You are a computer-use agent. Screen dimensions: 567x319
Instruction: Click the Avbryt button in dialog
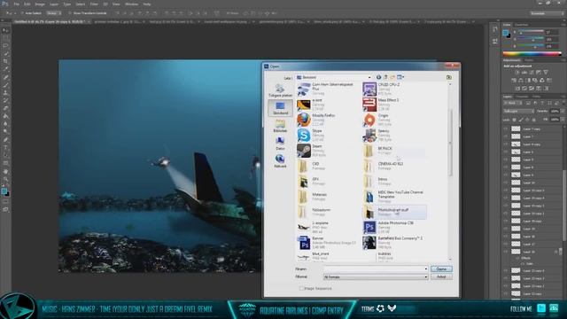441,276
